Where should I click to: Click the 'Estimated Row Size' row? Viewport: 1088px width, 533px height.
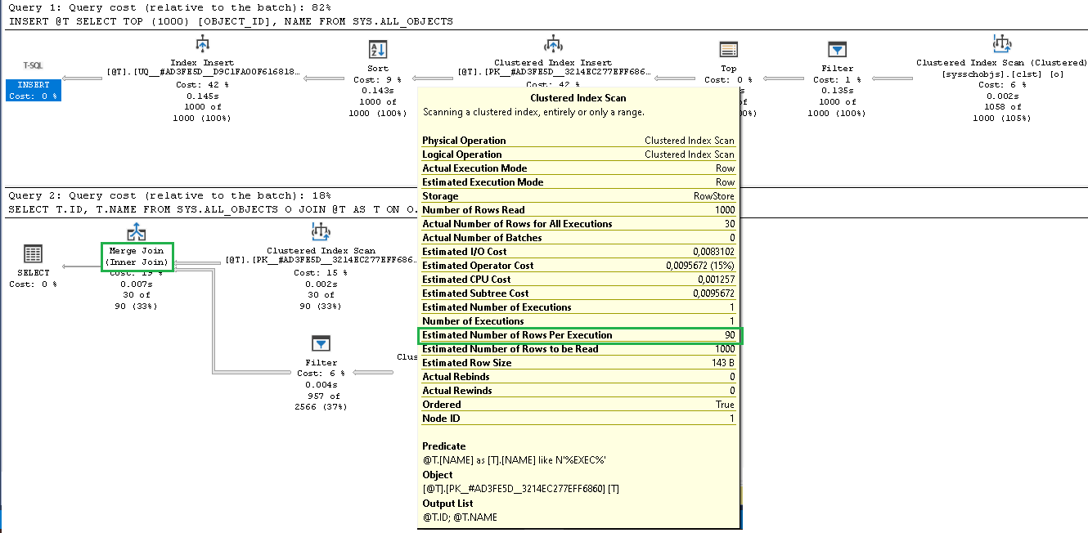[578, 363]
